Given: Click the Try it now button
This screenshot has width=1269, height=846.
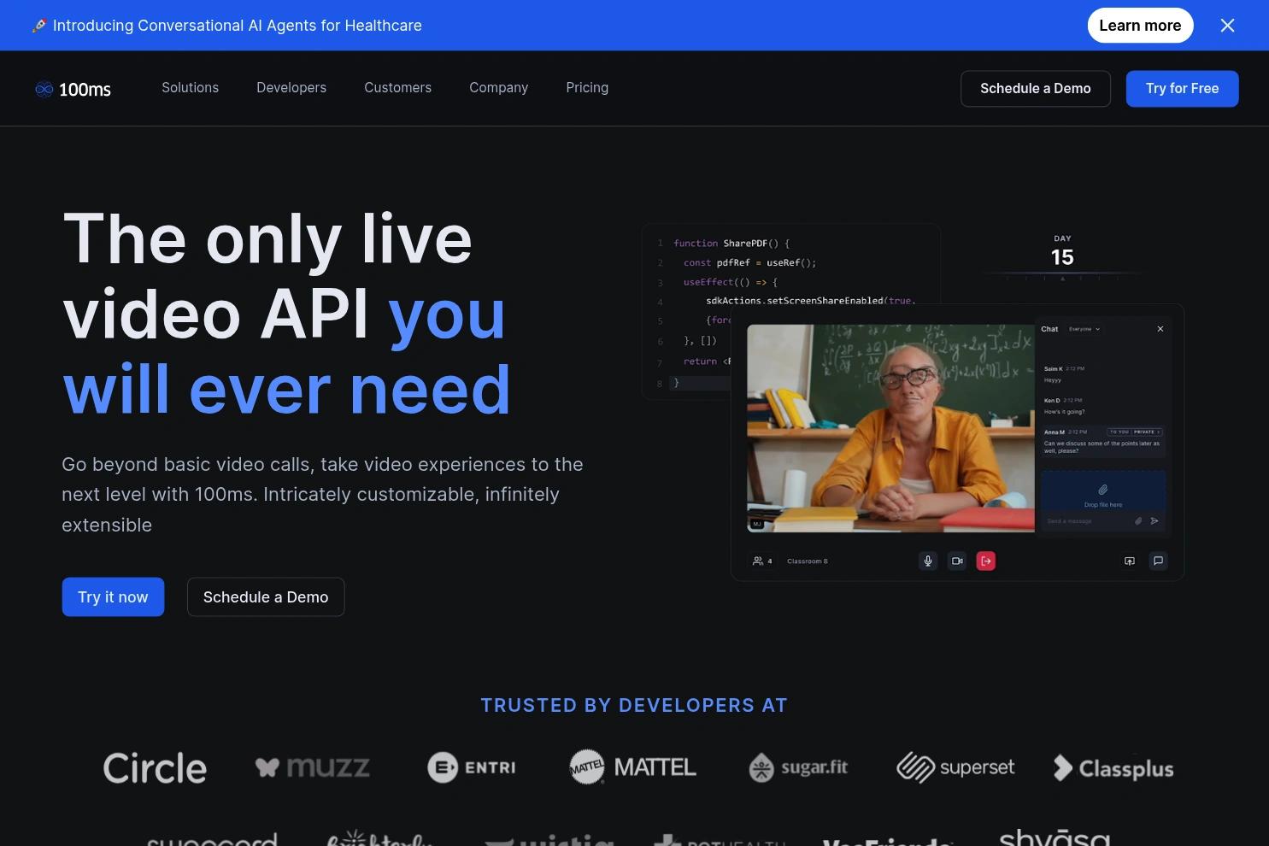Looking at the screenshot, I should tap(113, 597).
